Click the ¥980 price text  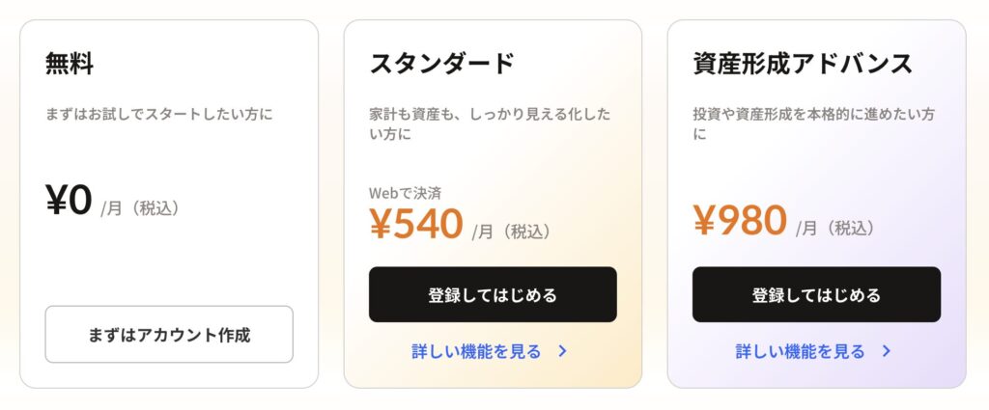(740, 220)
